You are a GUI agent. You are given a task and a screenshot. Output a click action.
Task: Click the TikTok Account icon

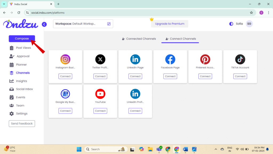pos(240,59)
